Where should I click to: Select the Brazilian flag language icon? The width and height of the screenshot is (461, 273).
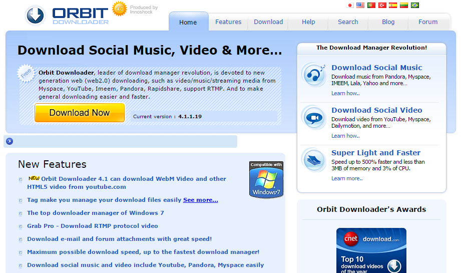tap(415, 6)
